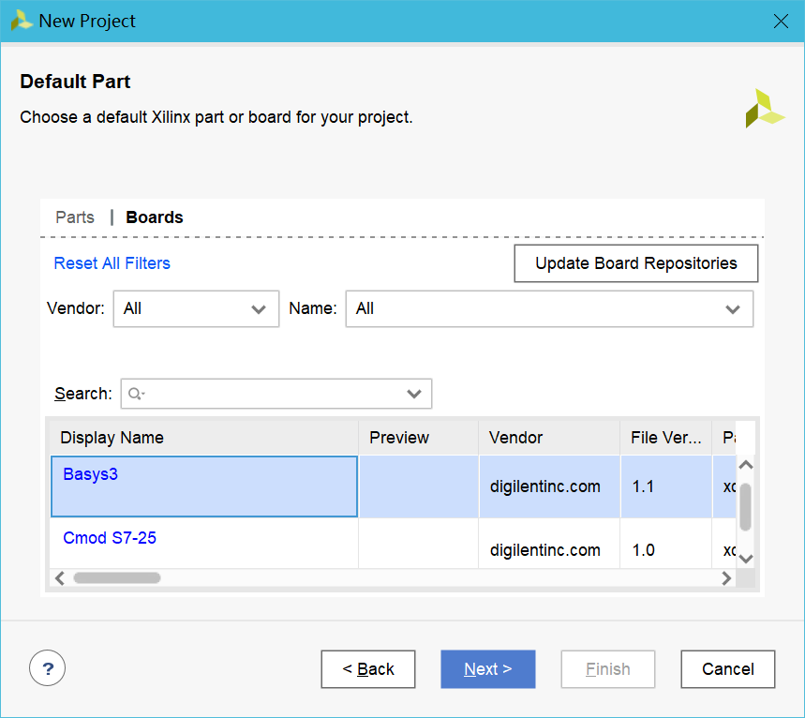This screenshot has width=805, height=718.
Task: Click the Cancel button
Action: pos(728,669)
